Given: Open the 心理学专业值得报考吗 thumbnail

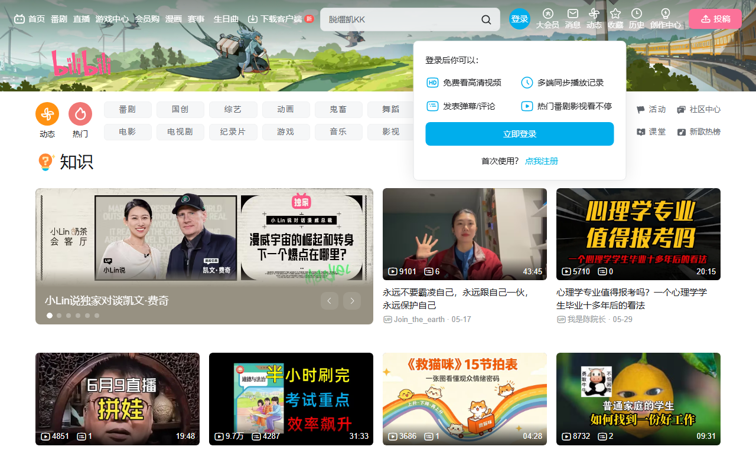Looking at the screenshot, I should pyautogui.click(x=638, y=234).
